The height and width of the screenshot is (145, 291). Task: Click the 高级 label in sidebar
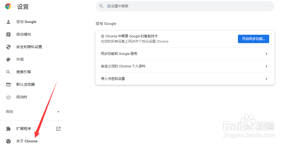click(9, 112)
